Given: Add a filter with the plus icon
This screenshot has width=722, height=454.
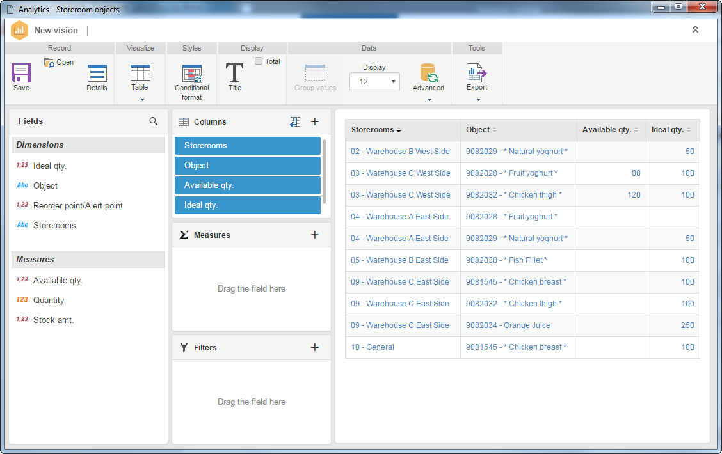Looking at the screenshot, I should pyautogui.click(x=314, y=347).
